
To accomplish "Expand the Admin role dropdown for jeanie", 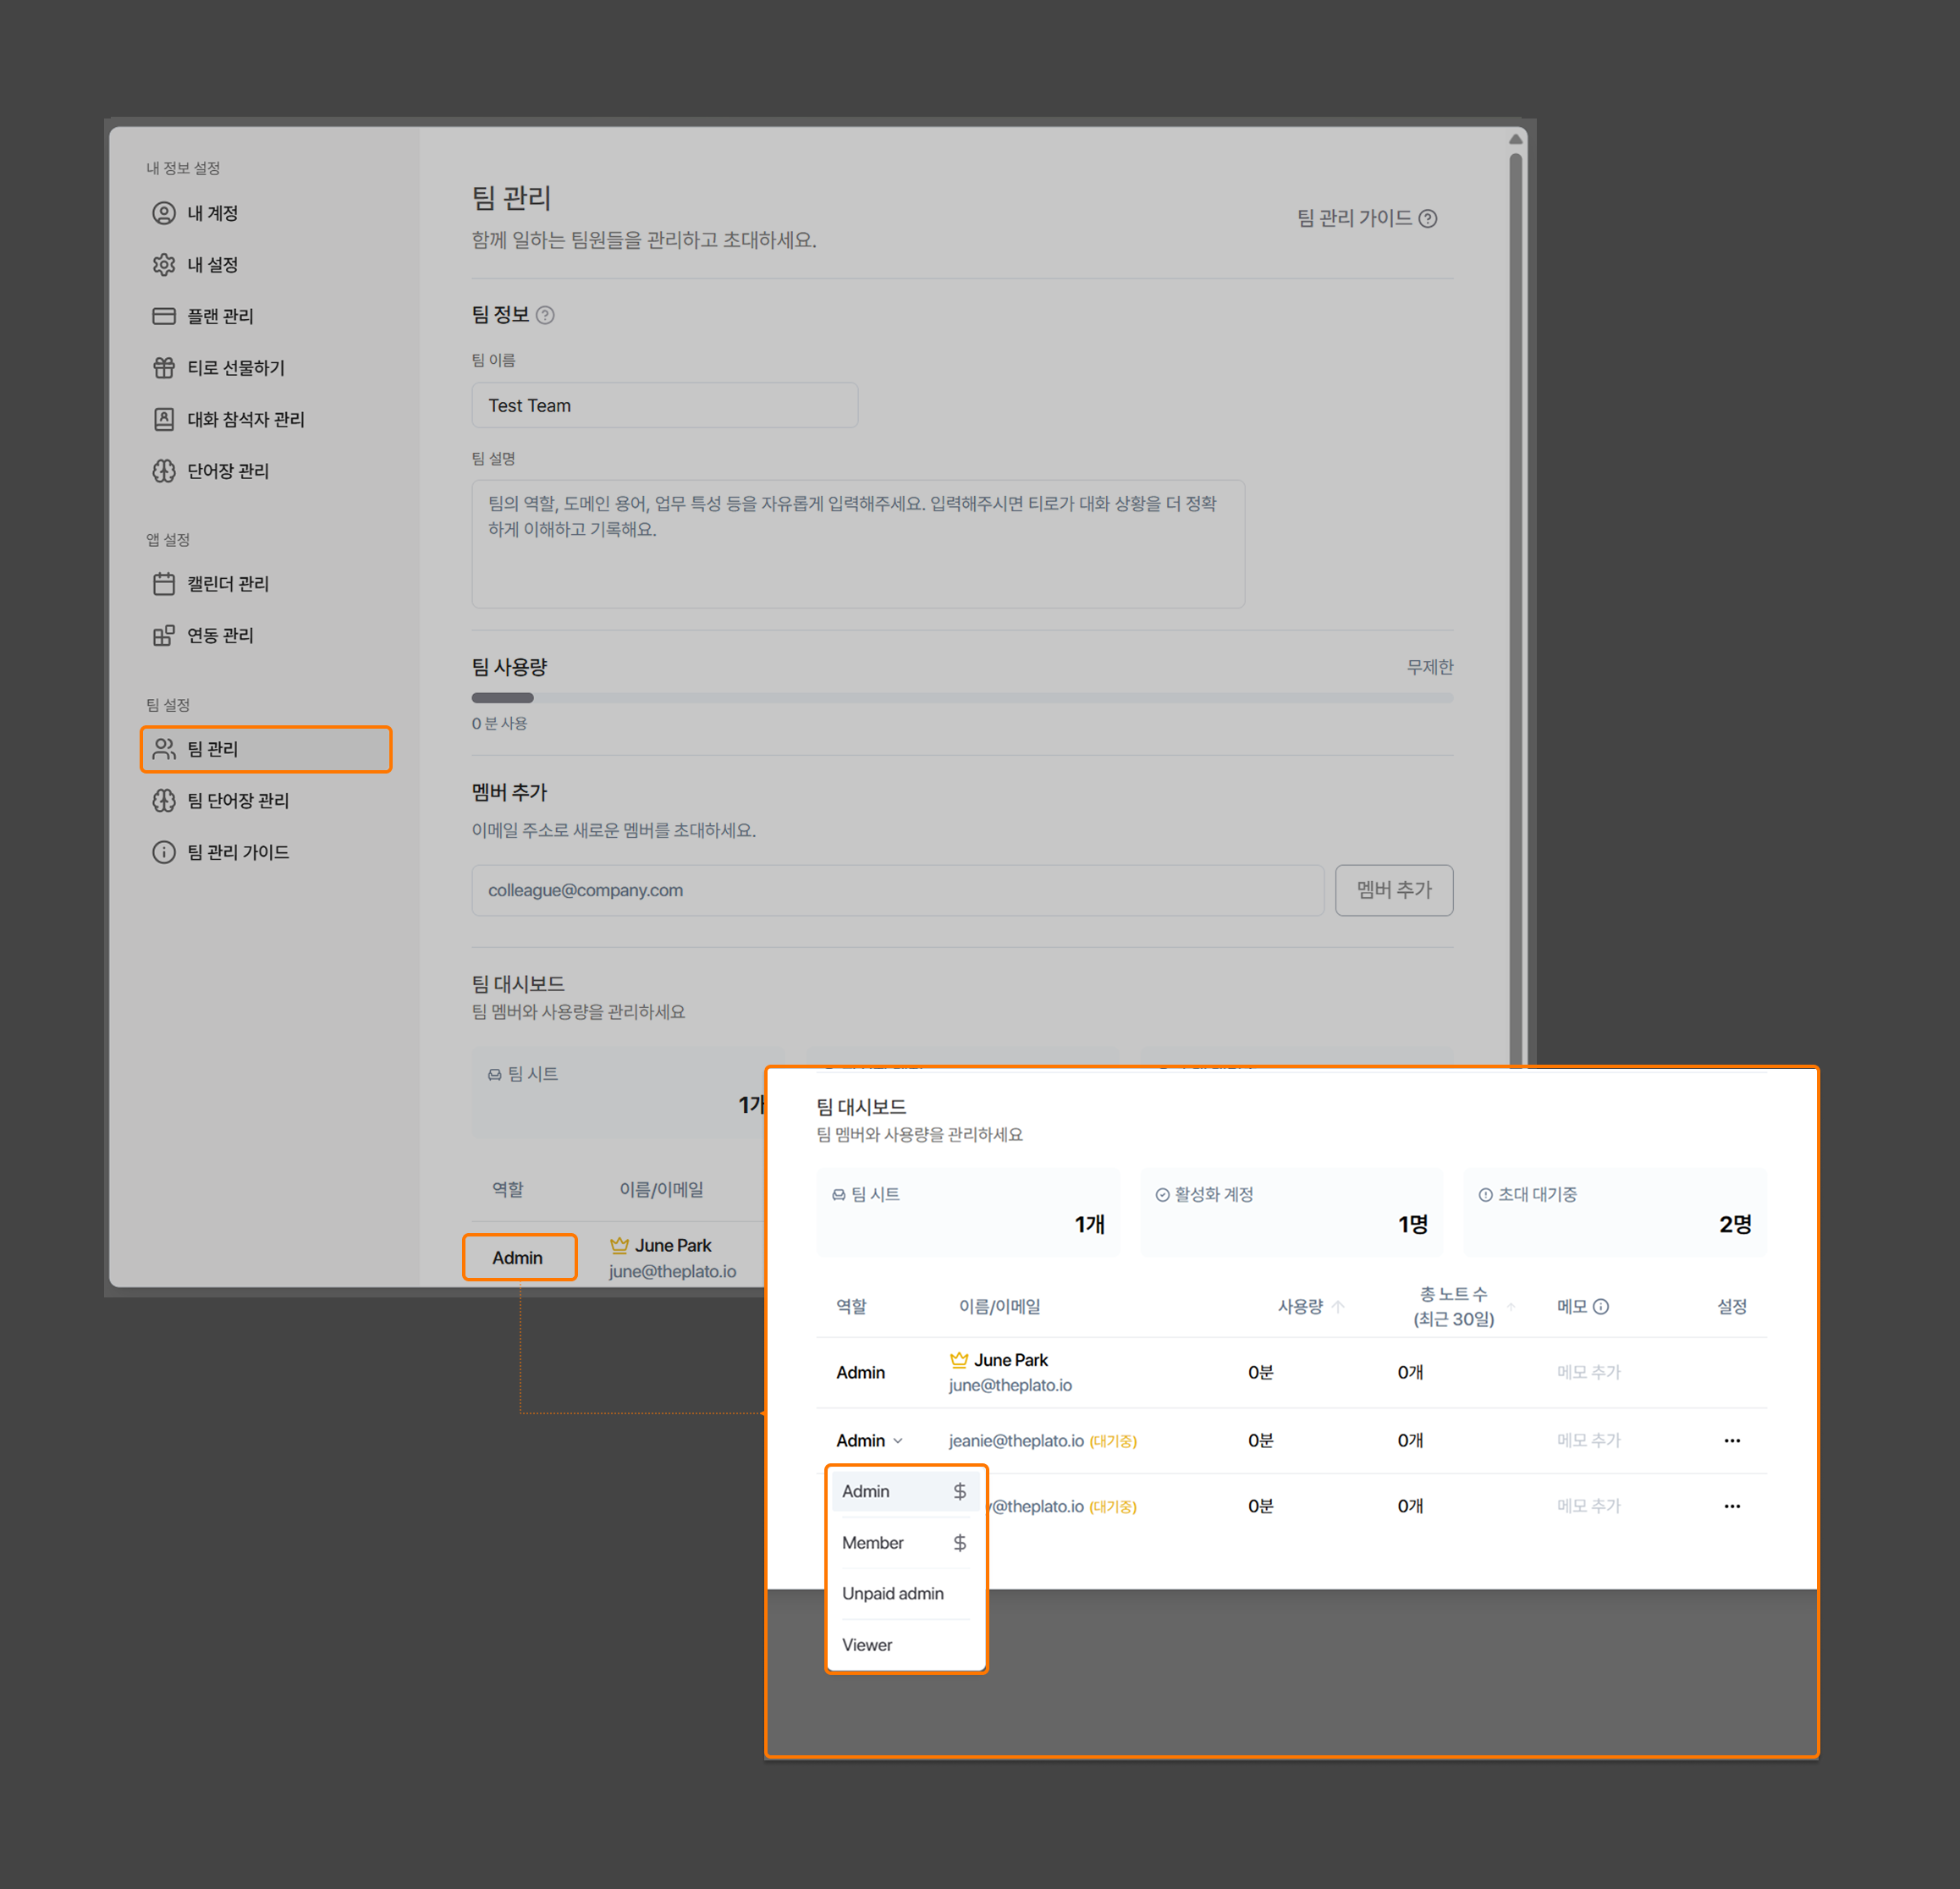I will coord(869,1440).
